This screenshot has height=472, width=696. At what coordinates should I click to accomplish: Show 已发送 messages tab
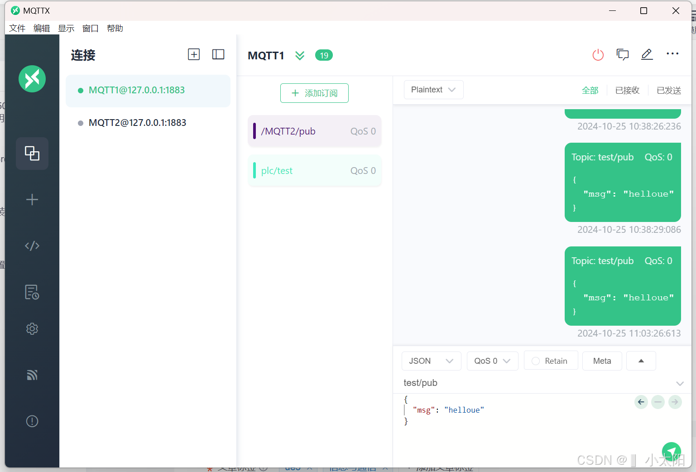[669, 90]
